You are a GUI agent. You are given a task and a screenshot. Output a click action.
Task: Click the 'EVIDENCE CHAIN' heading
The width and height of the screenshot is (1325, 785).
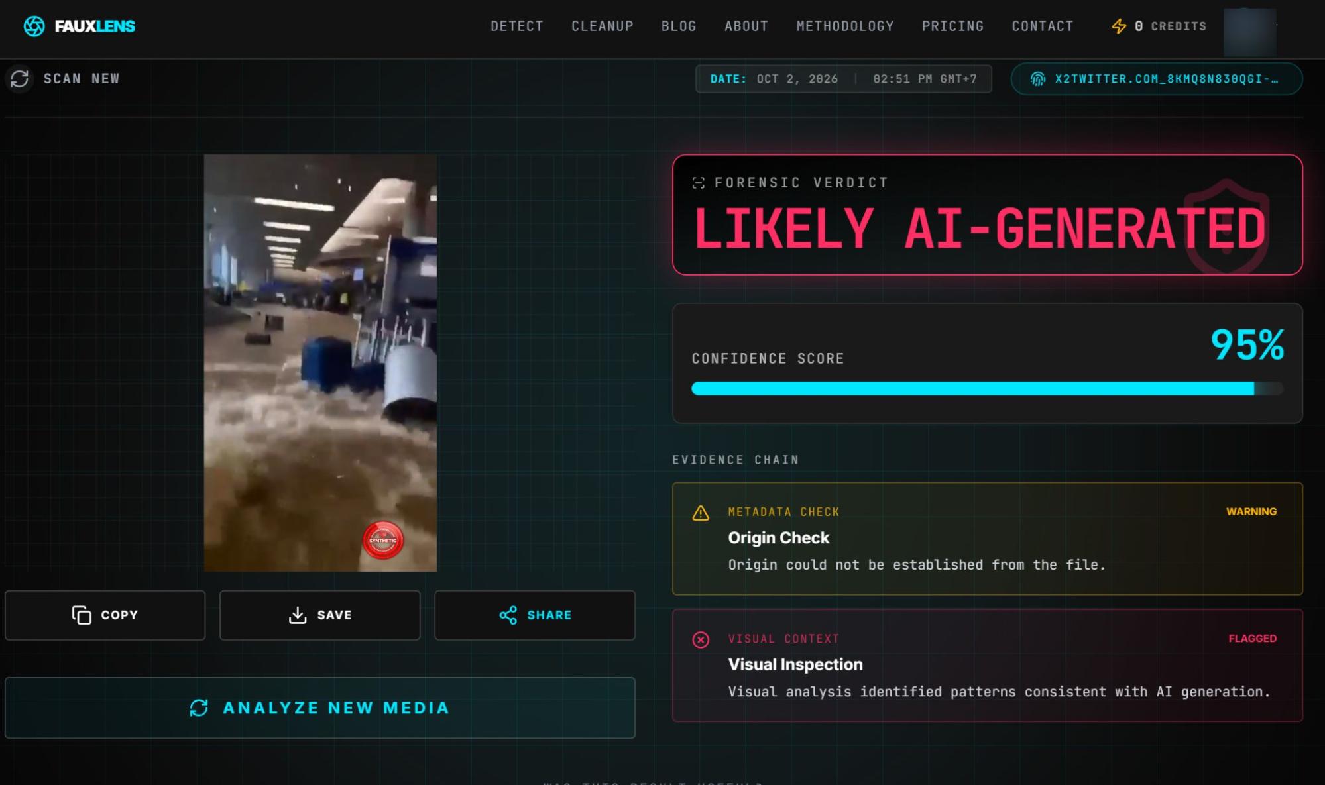736,460
